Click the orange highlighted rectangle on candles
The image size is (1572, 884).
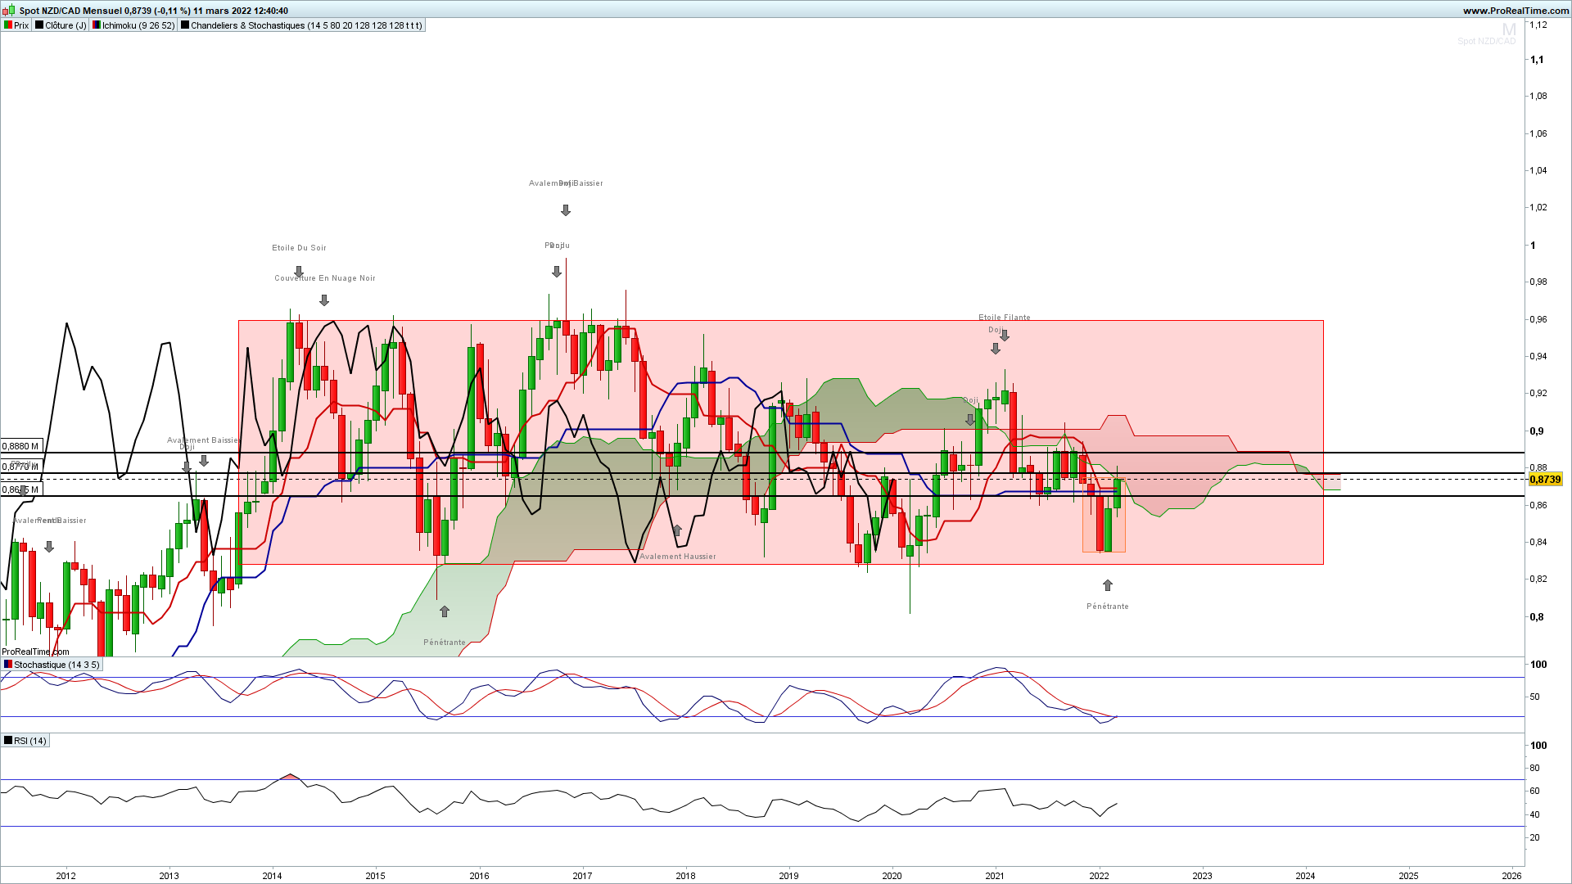point(1104,515)
